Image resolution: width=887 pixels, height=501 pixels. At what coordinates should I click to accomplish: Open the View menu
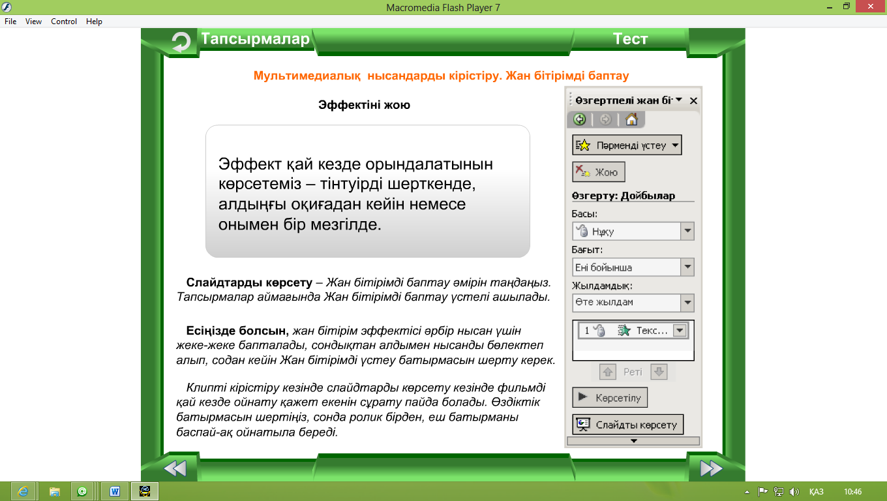[x=33, y=22]
